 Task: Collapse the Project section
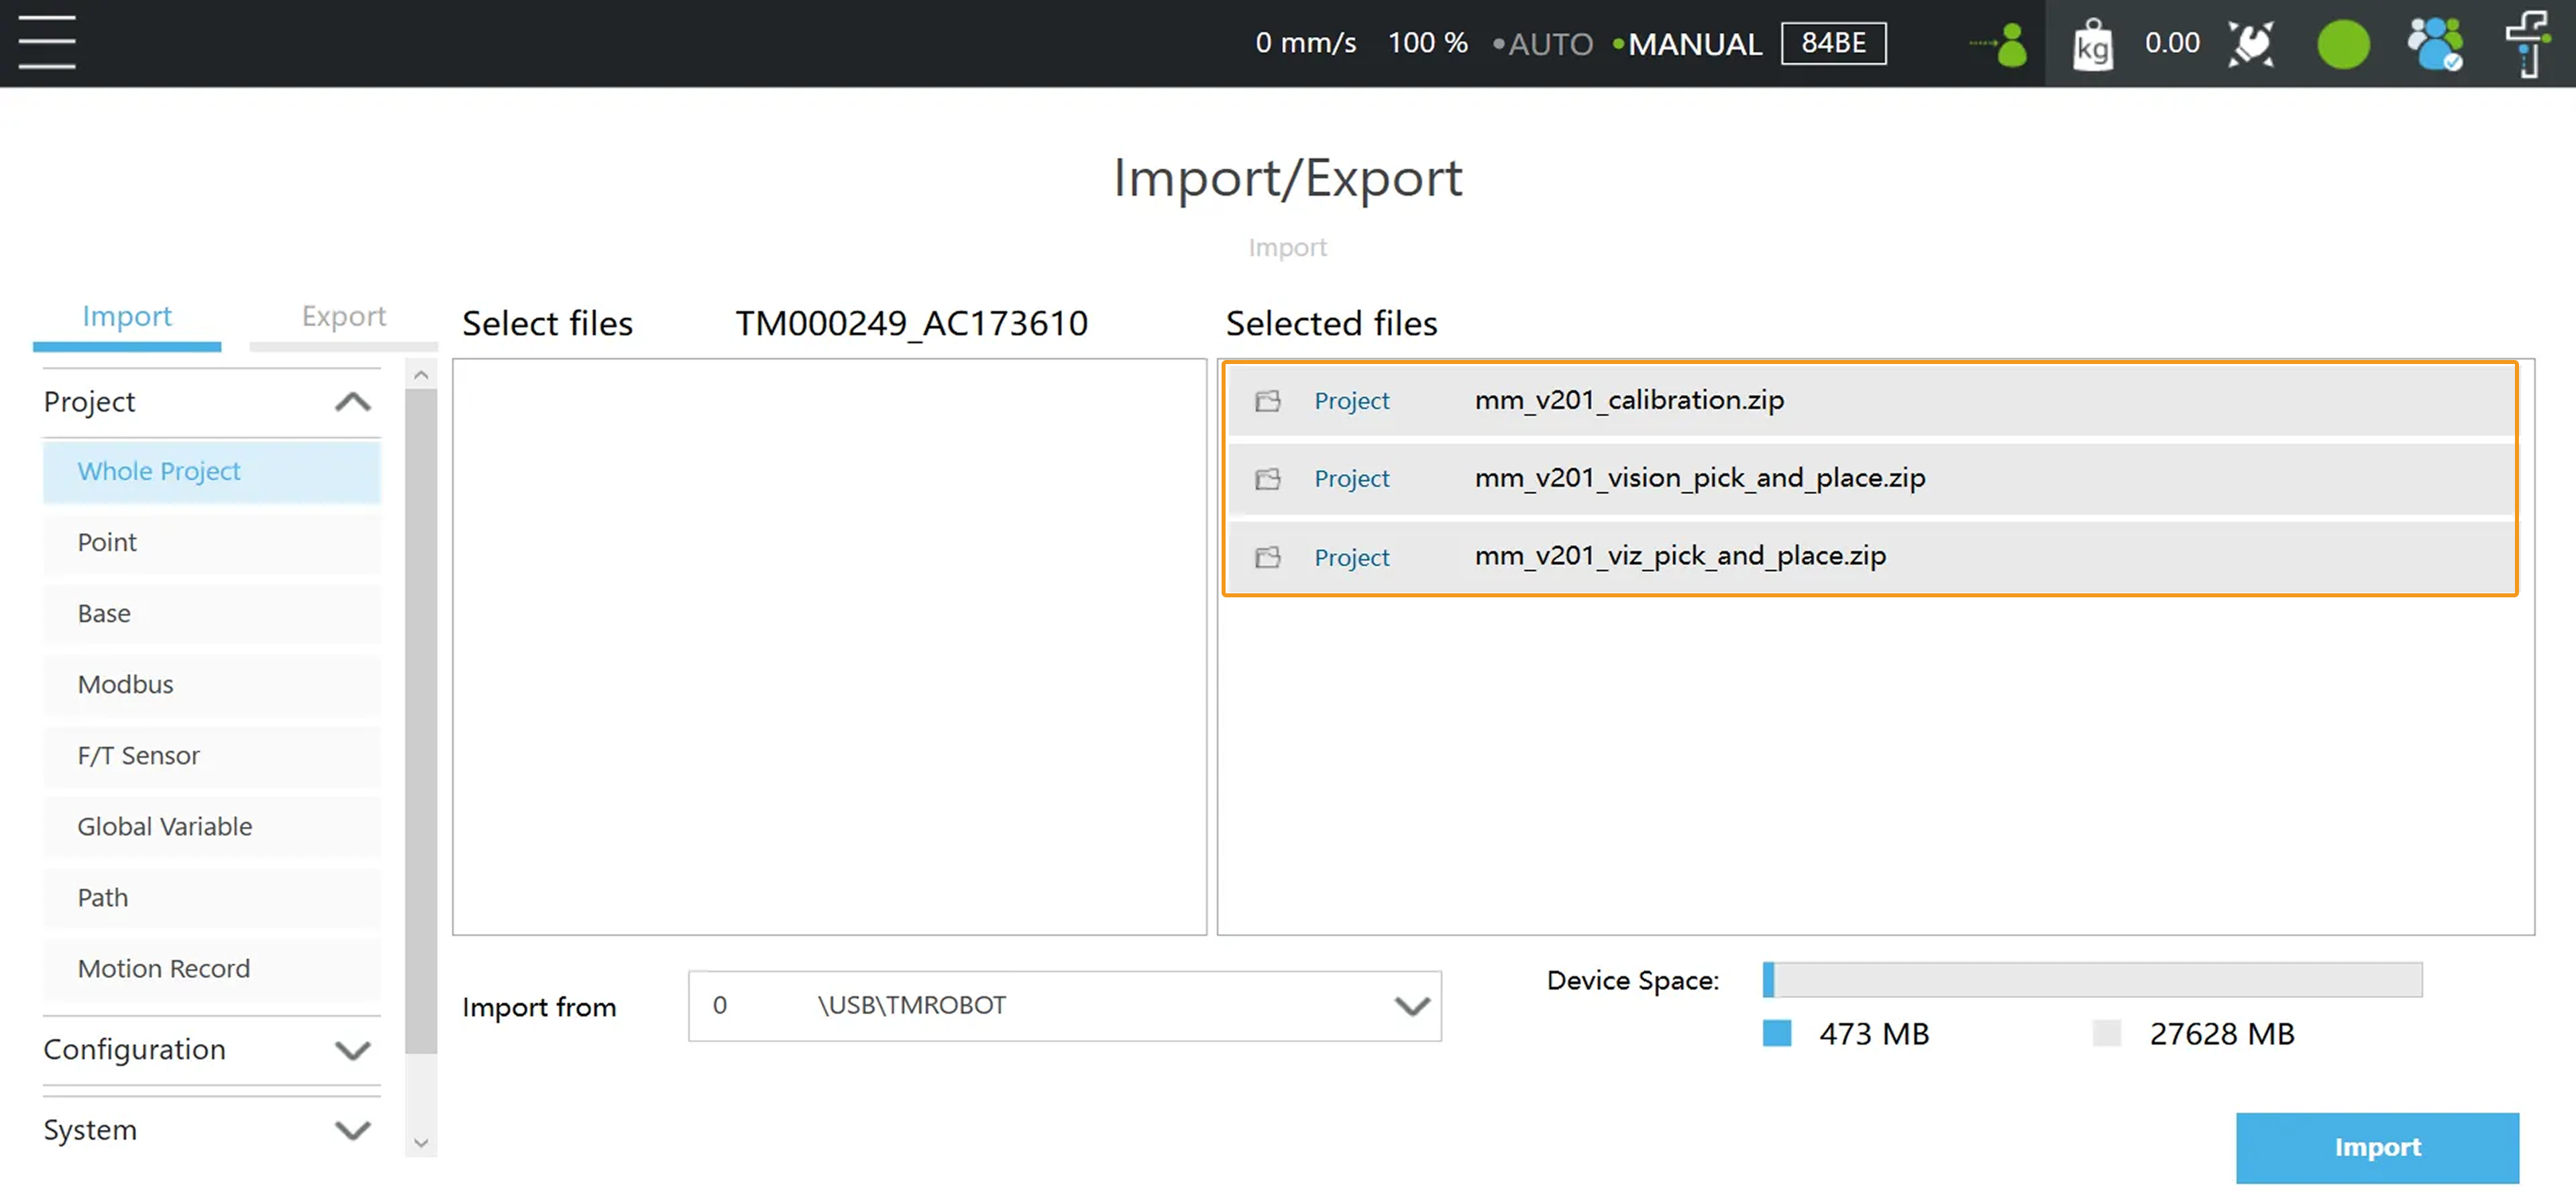pos(352,402)
